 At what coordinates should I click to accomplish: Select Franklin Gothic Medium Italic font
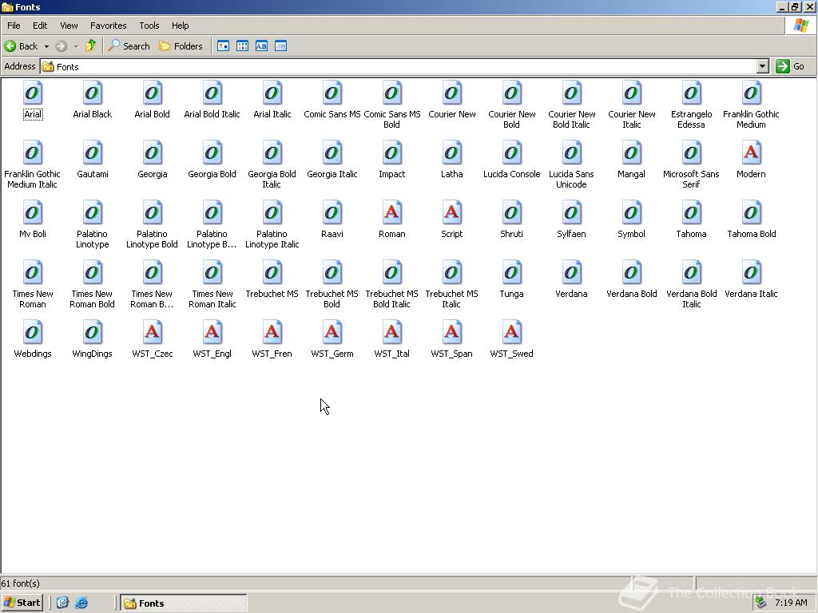tap(32, 153)
